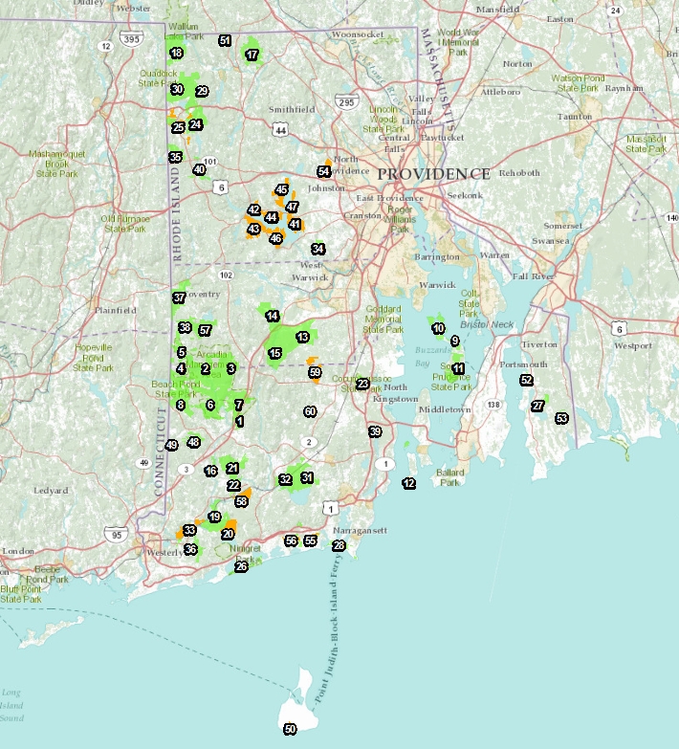Open map marker number 53
Image resolution: width=679 pixels, height=749 pixels.
561,418
